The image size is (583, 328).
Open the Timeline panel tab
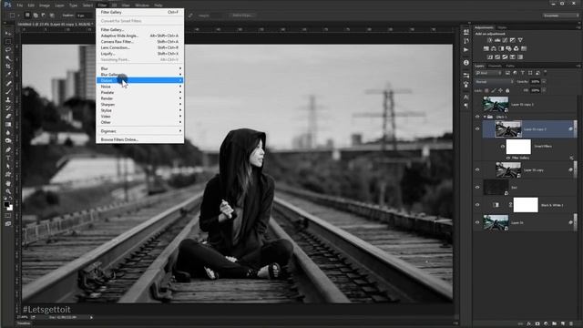24,323
